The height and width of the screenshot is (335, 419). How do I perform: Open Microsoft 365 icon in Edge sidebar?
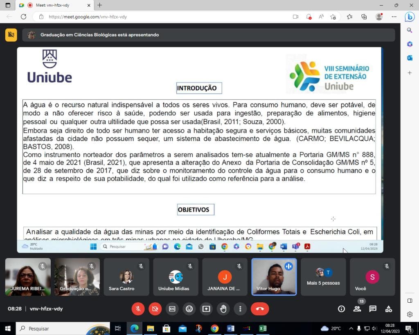[x=409, y=44]
